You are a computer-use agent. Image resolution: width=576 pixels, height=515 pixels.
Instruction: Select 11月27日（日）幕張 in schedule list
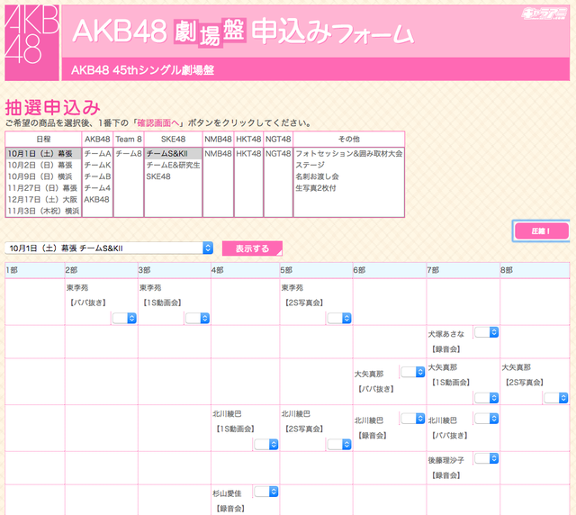coord(43,188)
